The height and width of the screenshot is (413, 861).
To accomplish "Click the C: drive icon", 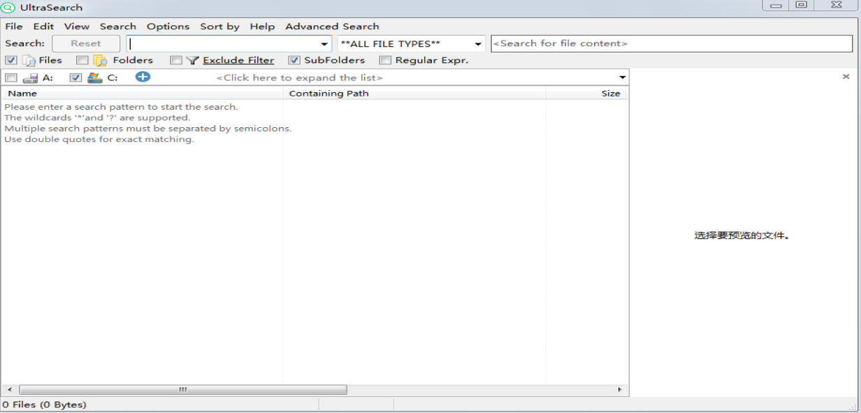I will (95, 78).
